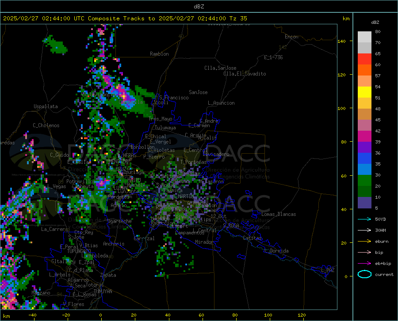Pick the green 20-30 dBZ legend swatch
This screenshot has height=321, width=398.
[364, 181]
